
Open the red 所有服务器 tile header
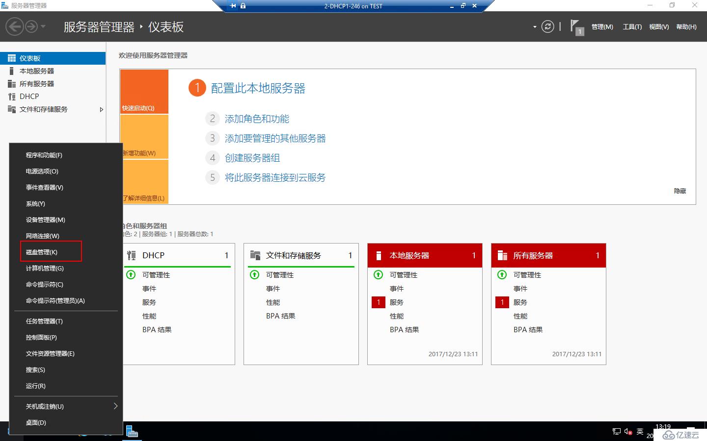tap(548, 255)
